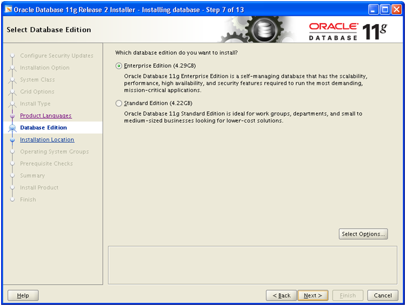
Task: Click the Product Languages step bullet icon
Action: (12, 115)
